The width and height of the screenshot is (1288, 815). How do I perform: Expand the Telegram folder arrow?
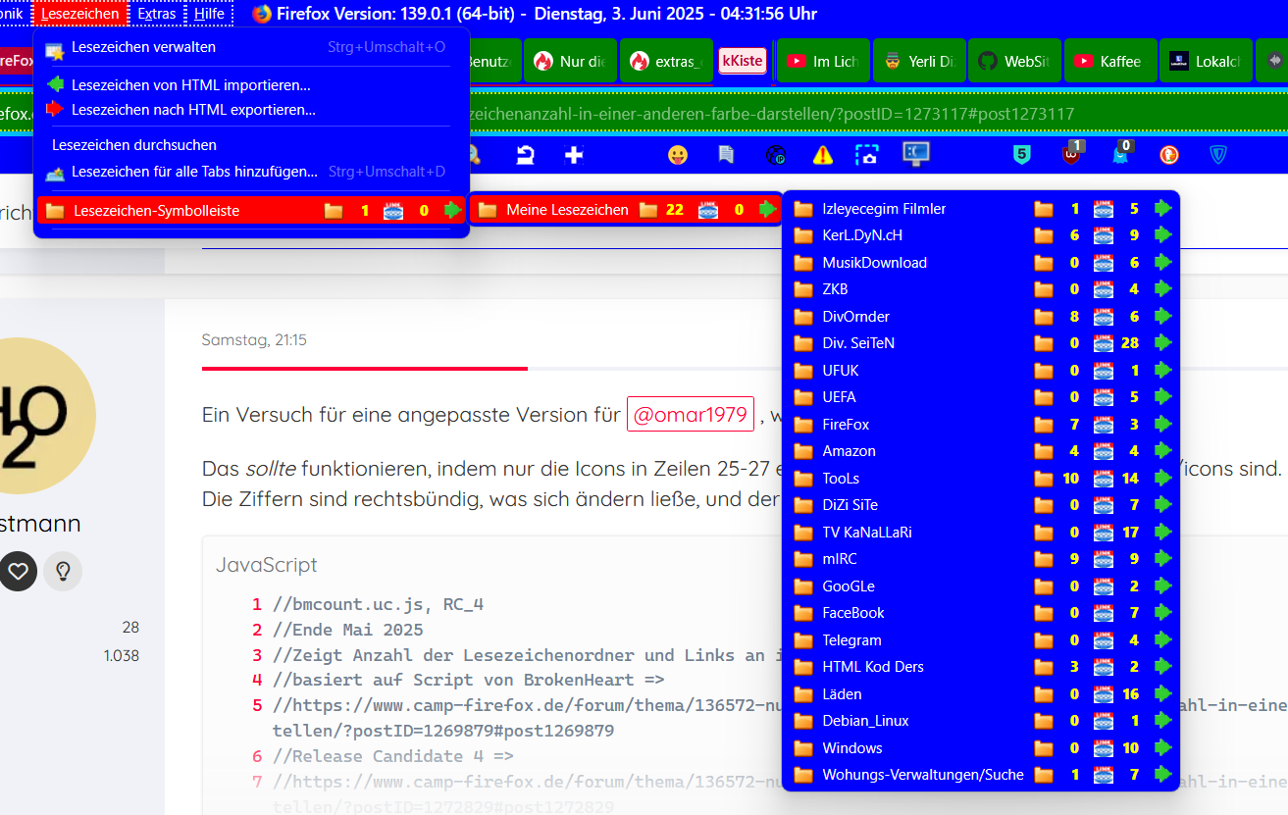pos(1163,640)
